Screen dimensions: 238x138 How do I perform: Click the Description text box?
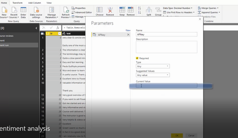pyautogui.click(x=167, y=47)
